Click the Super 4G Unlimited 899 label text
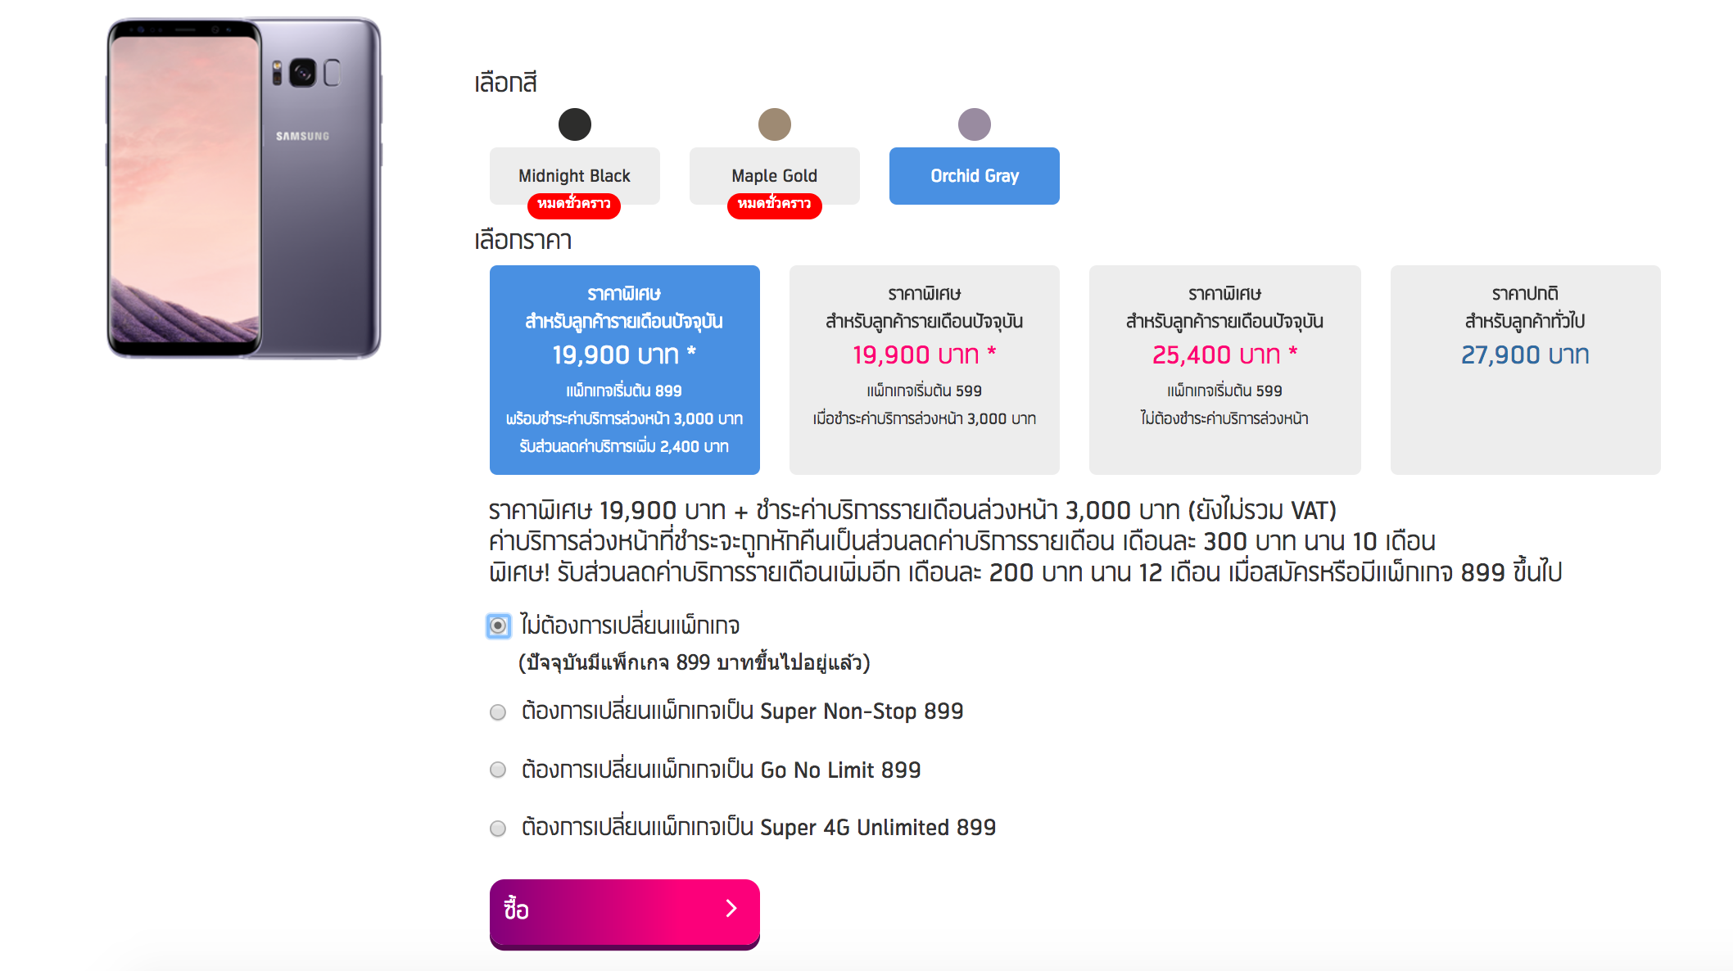The image size is (1733, 971). click(x=758, y=828)
